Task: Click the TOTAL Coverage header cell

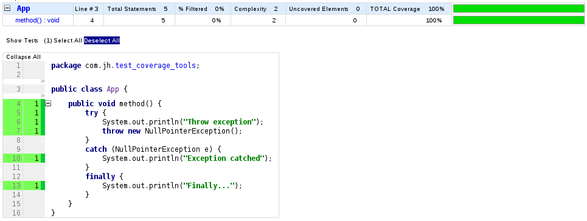Action: 409,8
